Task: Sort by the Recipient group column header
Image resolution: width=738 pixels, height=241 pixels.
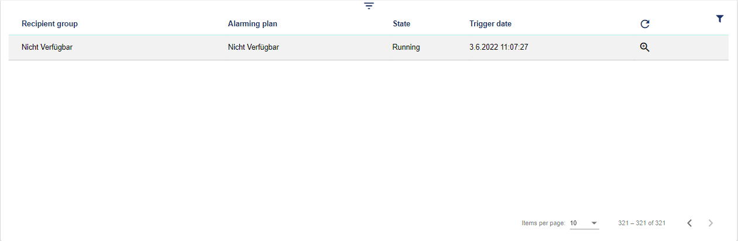Action: point(50,24)
